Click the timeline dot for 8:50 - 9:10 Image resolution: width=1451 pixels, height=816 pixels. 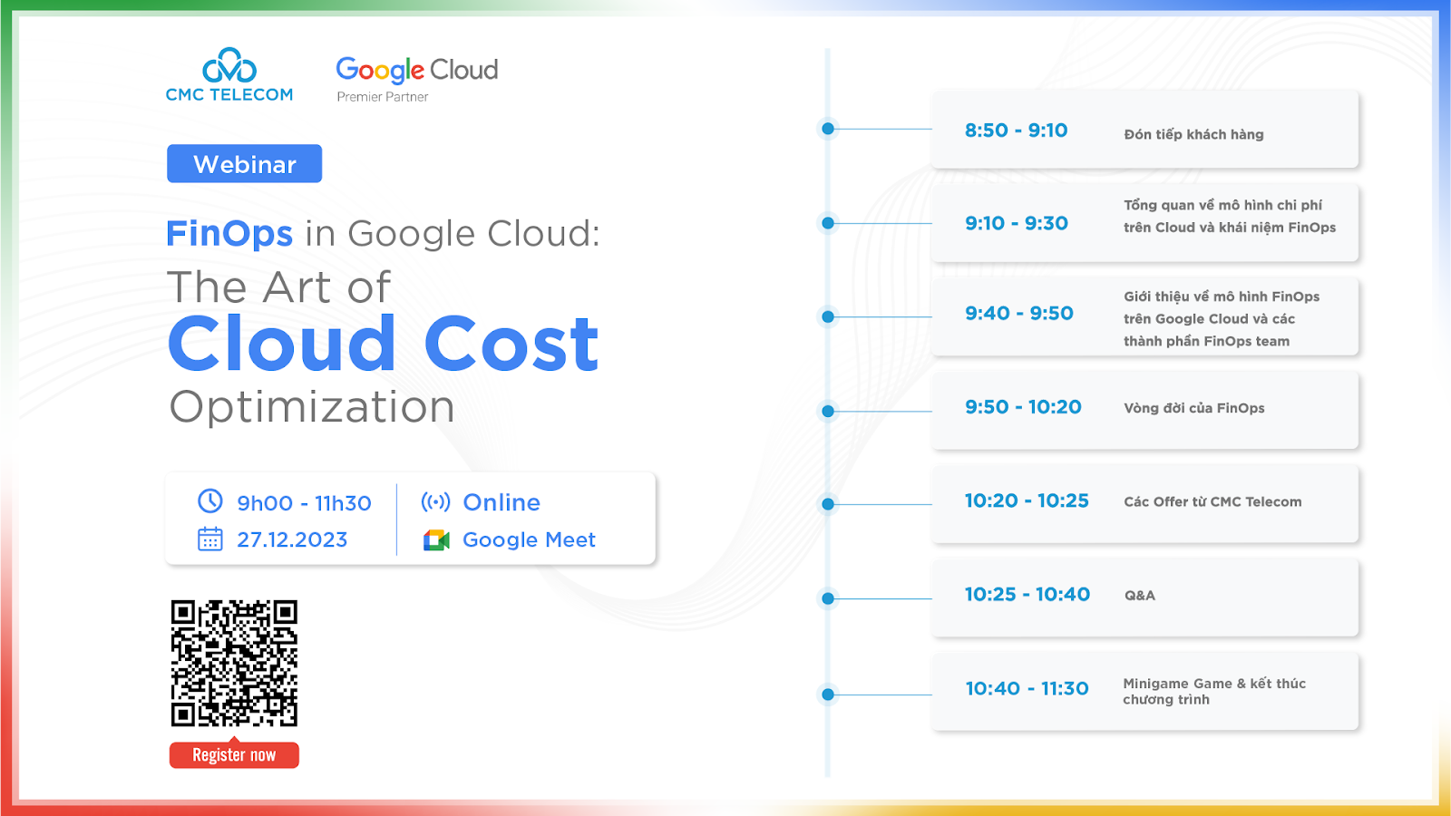[828, 129]
